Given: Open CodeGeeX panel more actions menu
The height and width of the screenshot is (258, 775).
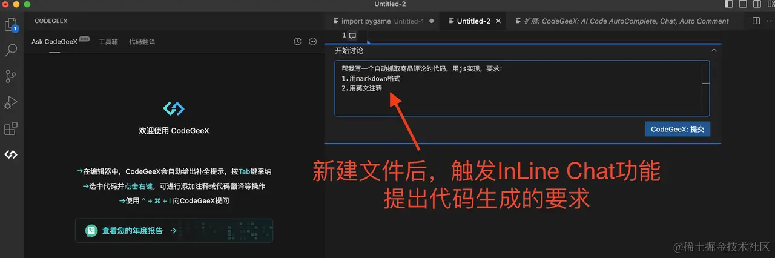Looking at the screenshot, I should (x=313, y=42).
